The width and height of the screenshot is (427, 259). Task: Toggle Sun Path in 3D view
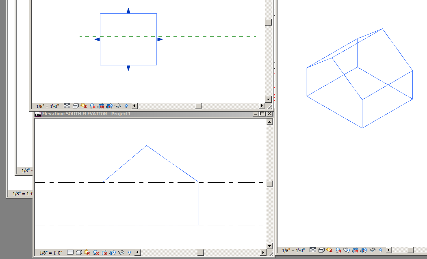(329, 250)
